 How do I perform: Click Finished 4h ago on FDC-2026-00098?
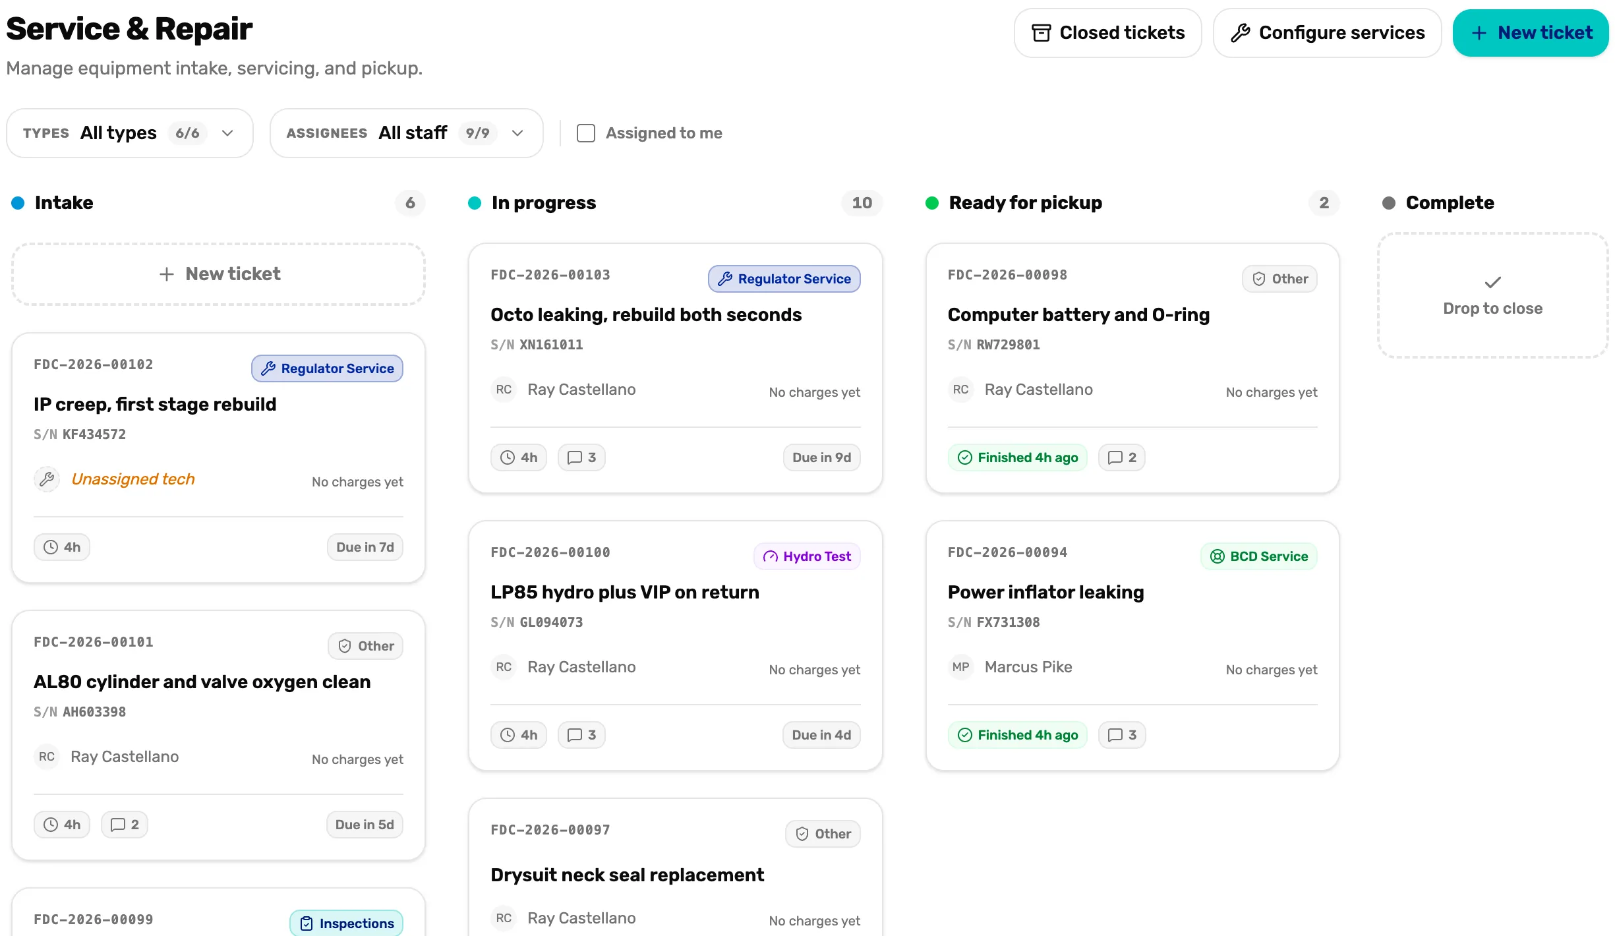[1018, 457]
